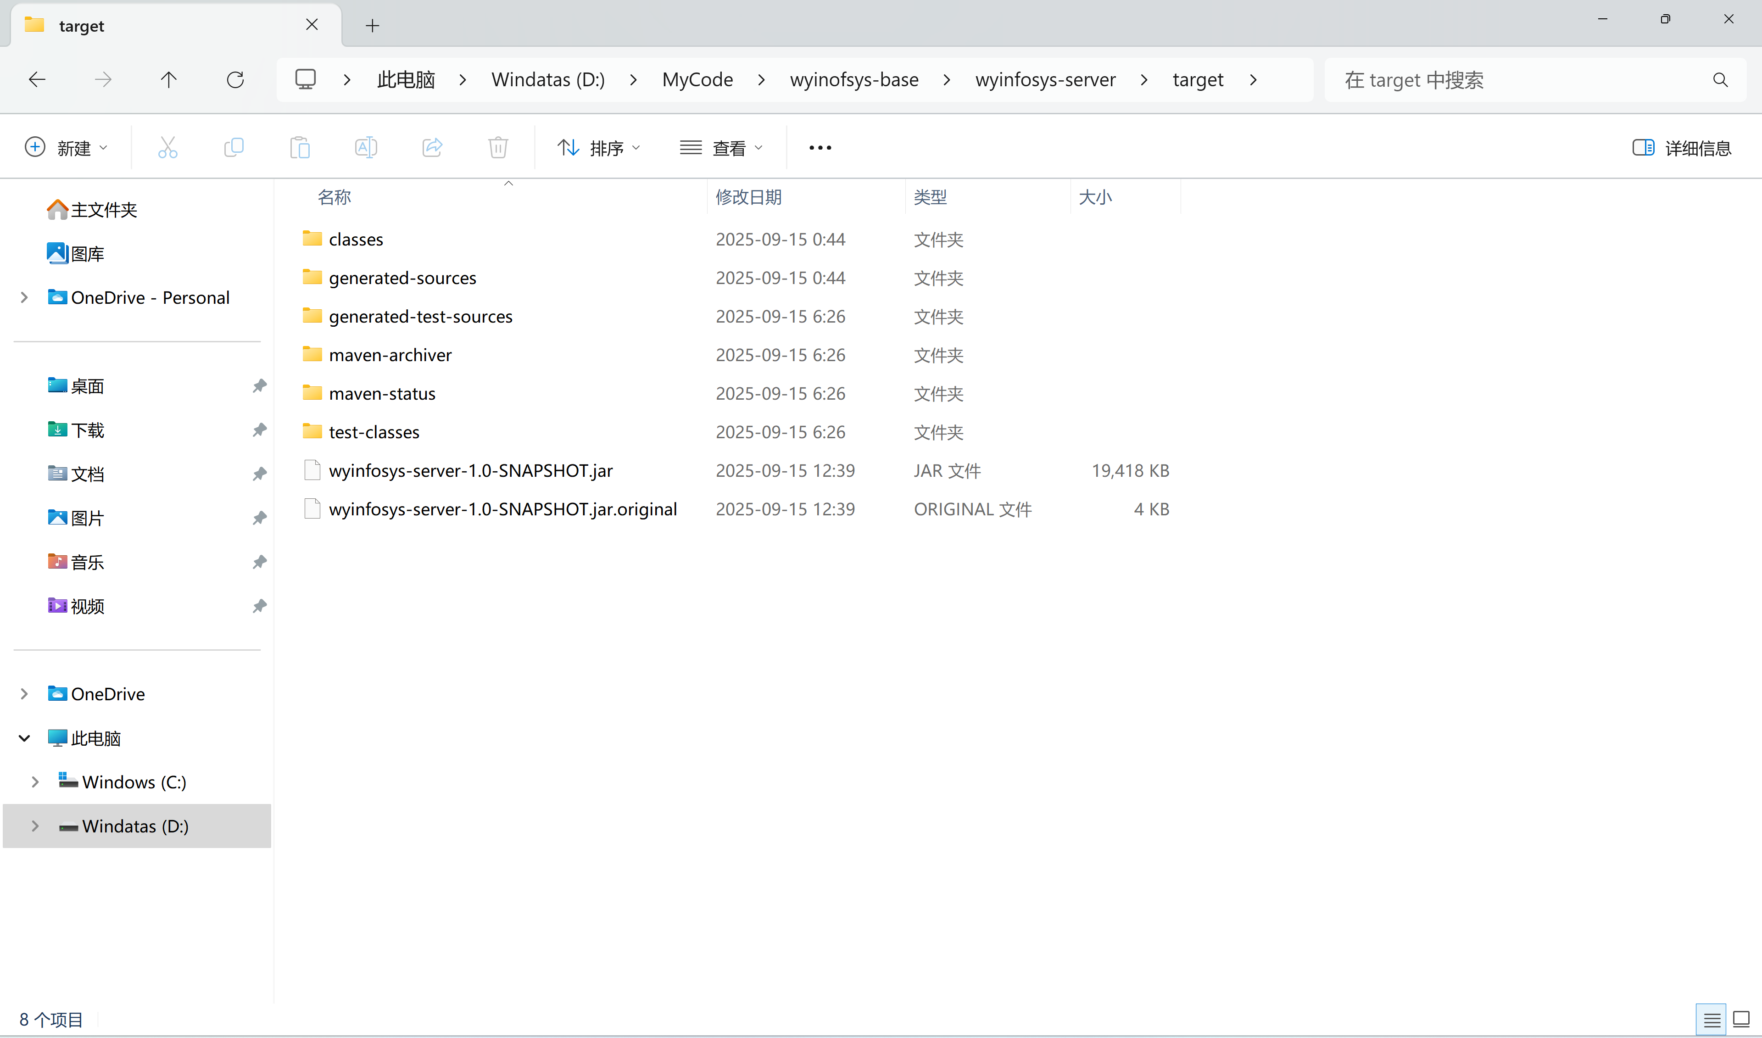Viewport: 1762px width, 1038px height.
Task: Open a new File Explorer tab
Action: click(x=373, y=25)
